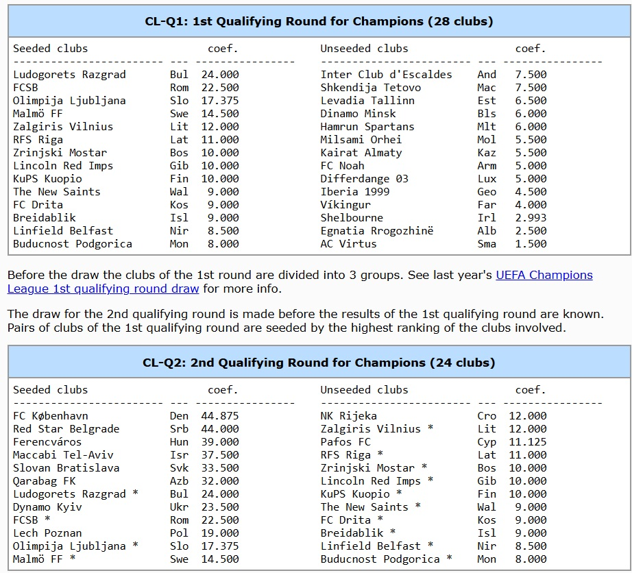Click FC København in the seeded list
The width and height of the screenshot is (632, 573).
51,416
